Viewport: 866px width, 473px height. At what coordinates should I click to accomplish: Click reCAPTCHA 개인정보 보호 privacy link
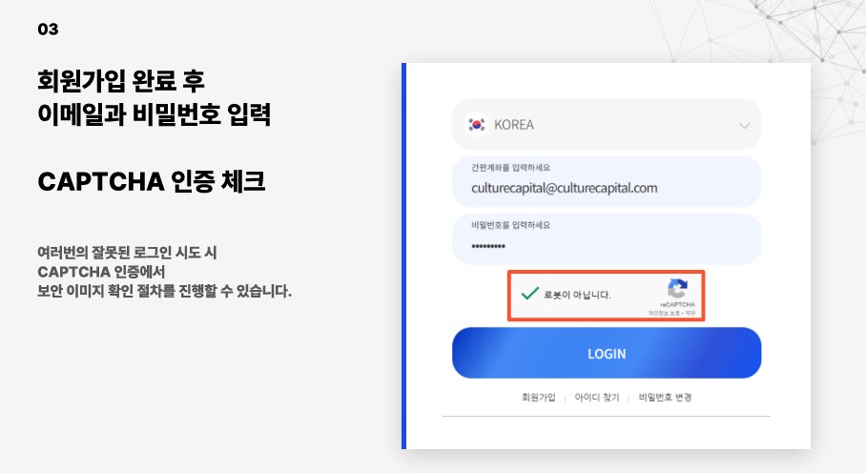point(664,313)
